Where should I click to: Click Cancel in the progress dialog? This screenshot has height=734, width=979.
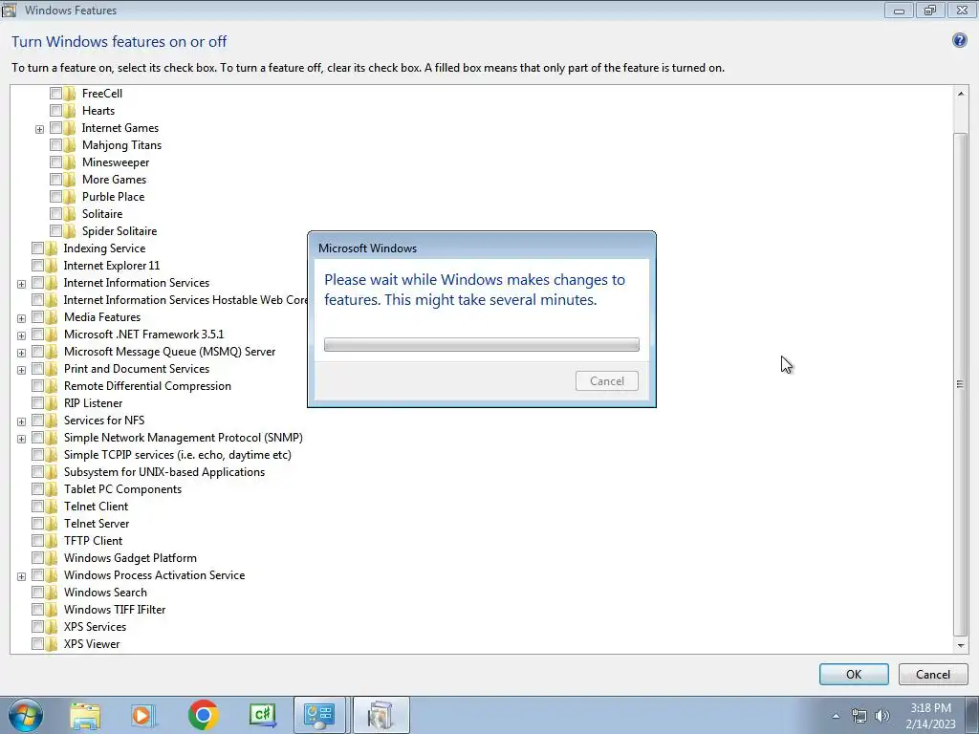click(x=606, y=380)
